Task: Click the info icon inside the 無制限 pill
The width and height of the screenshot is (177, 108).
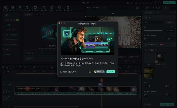Action: point(103,72)
